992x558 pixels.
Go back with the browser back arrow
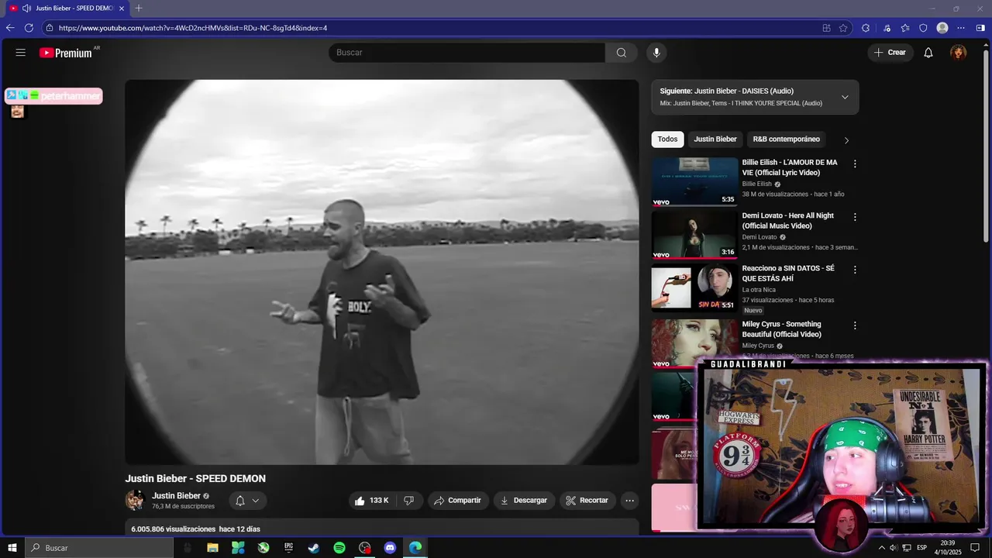click(10, 28)
